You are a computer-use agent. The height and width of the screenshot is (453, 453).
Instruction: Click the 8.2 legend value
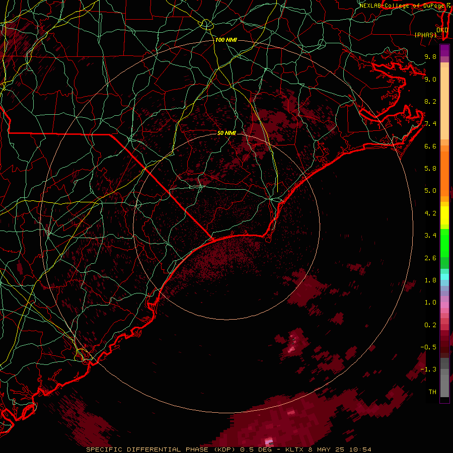[430, 101]
